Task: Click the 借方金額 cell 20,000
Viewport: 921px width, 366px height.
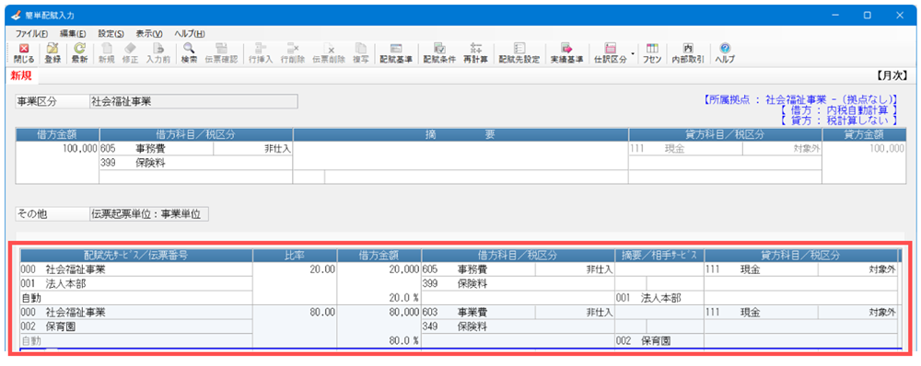Action: (379, 269)
